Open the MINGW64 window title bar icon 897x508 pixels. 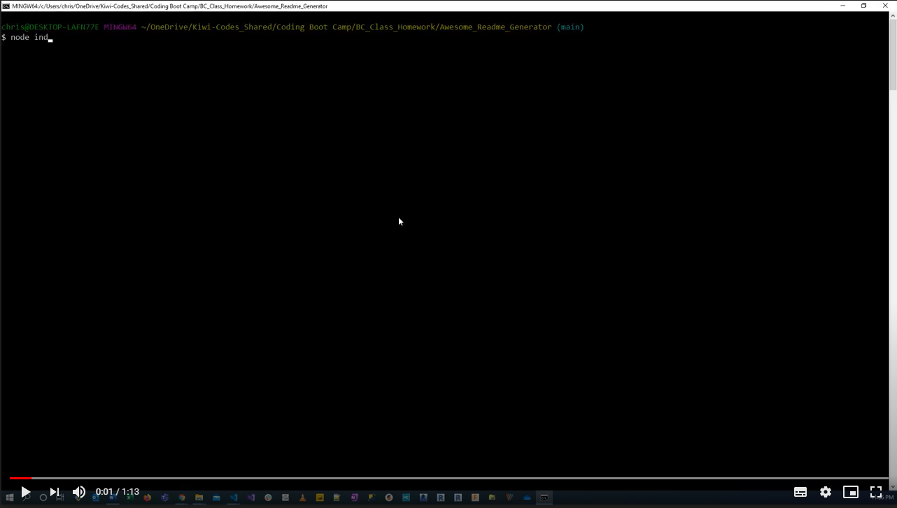pos(6,6)
